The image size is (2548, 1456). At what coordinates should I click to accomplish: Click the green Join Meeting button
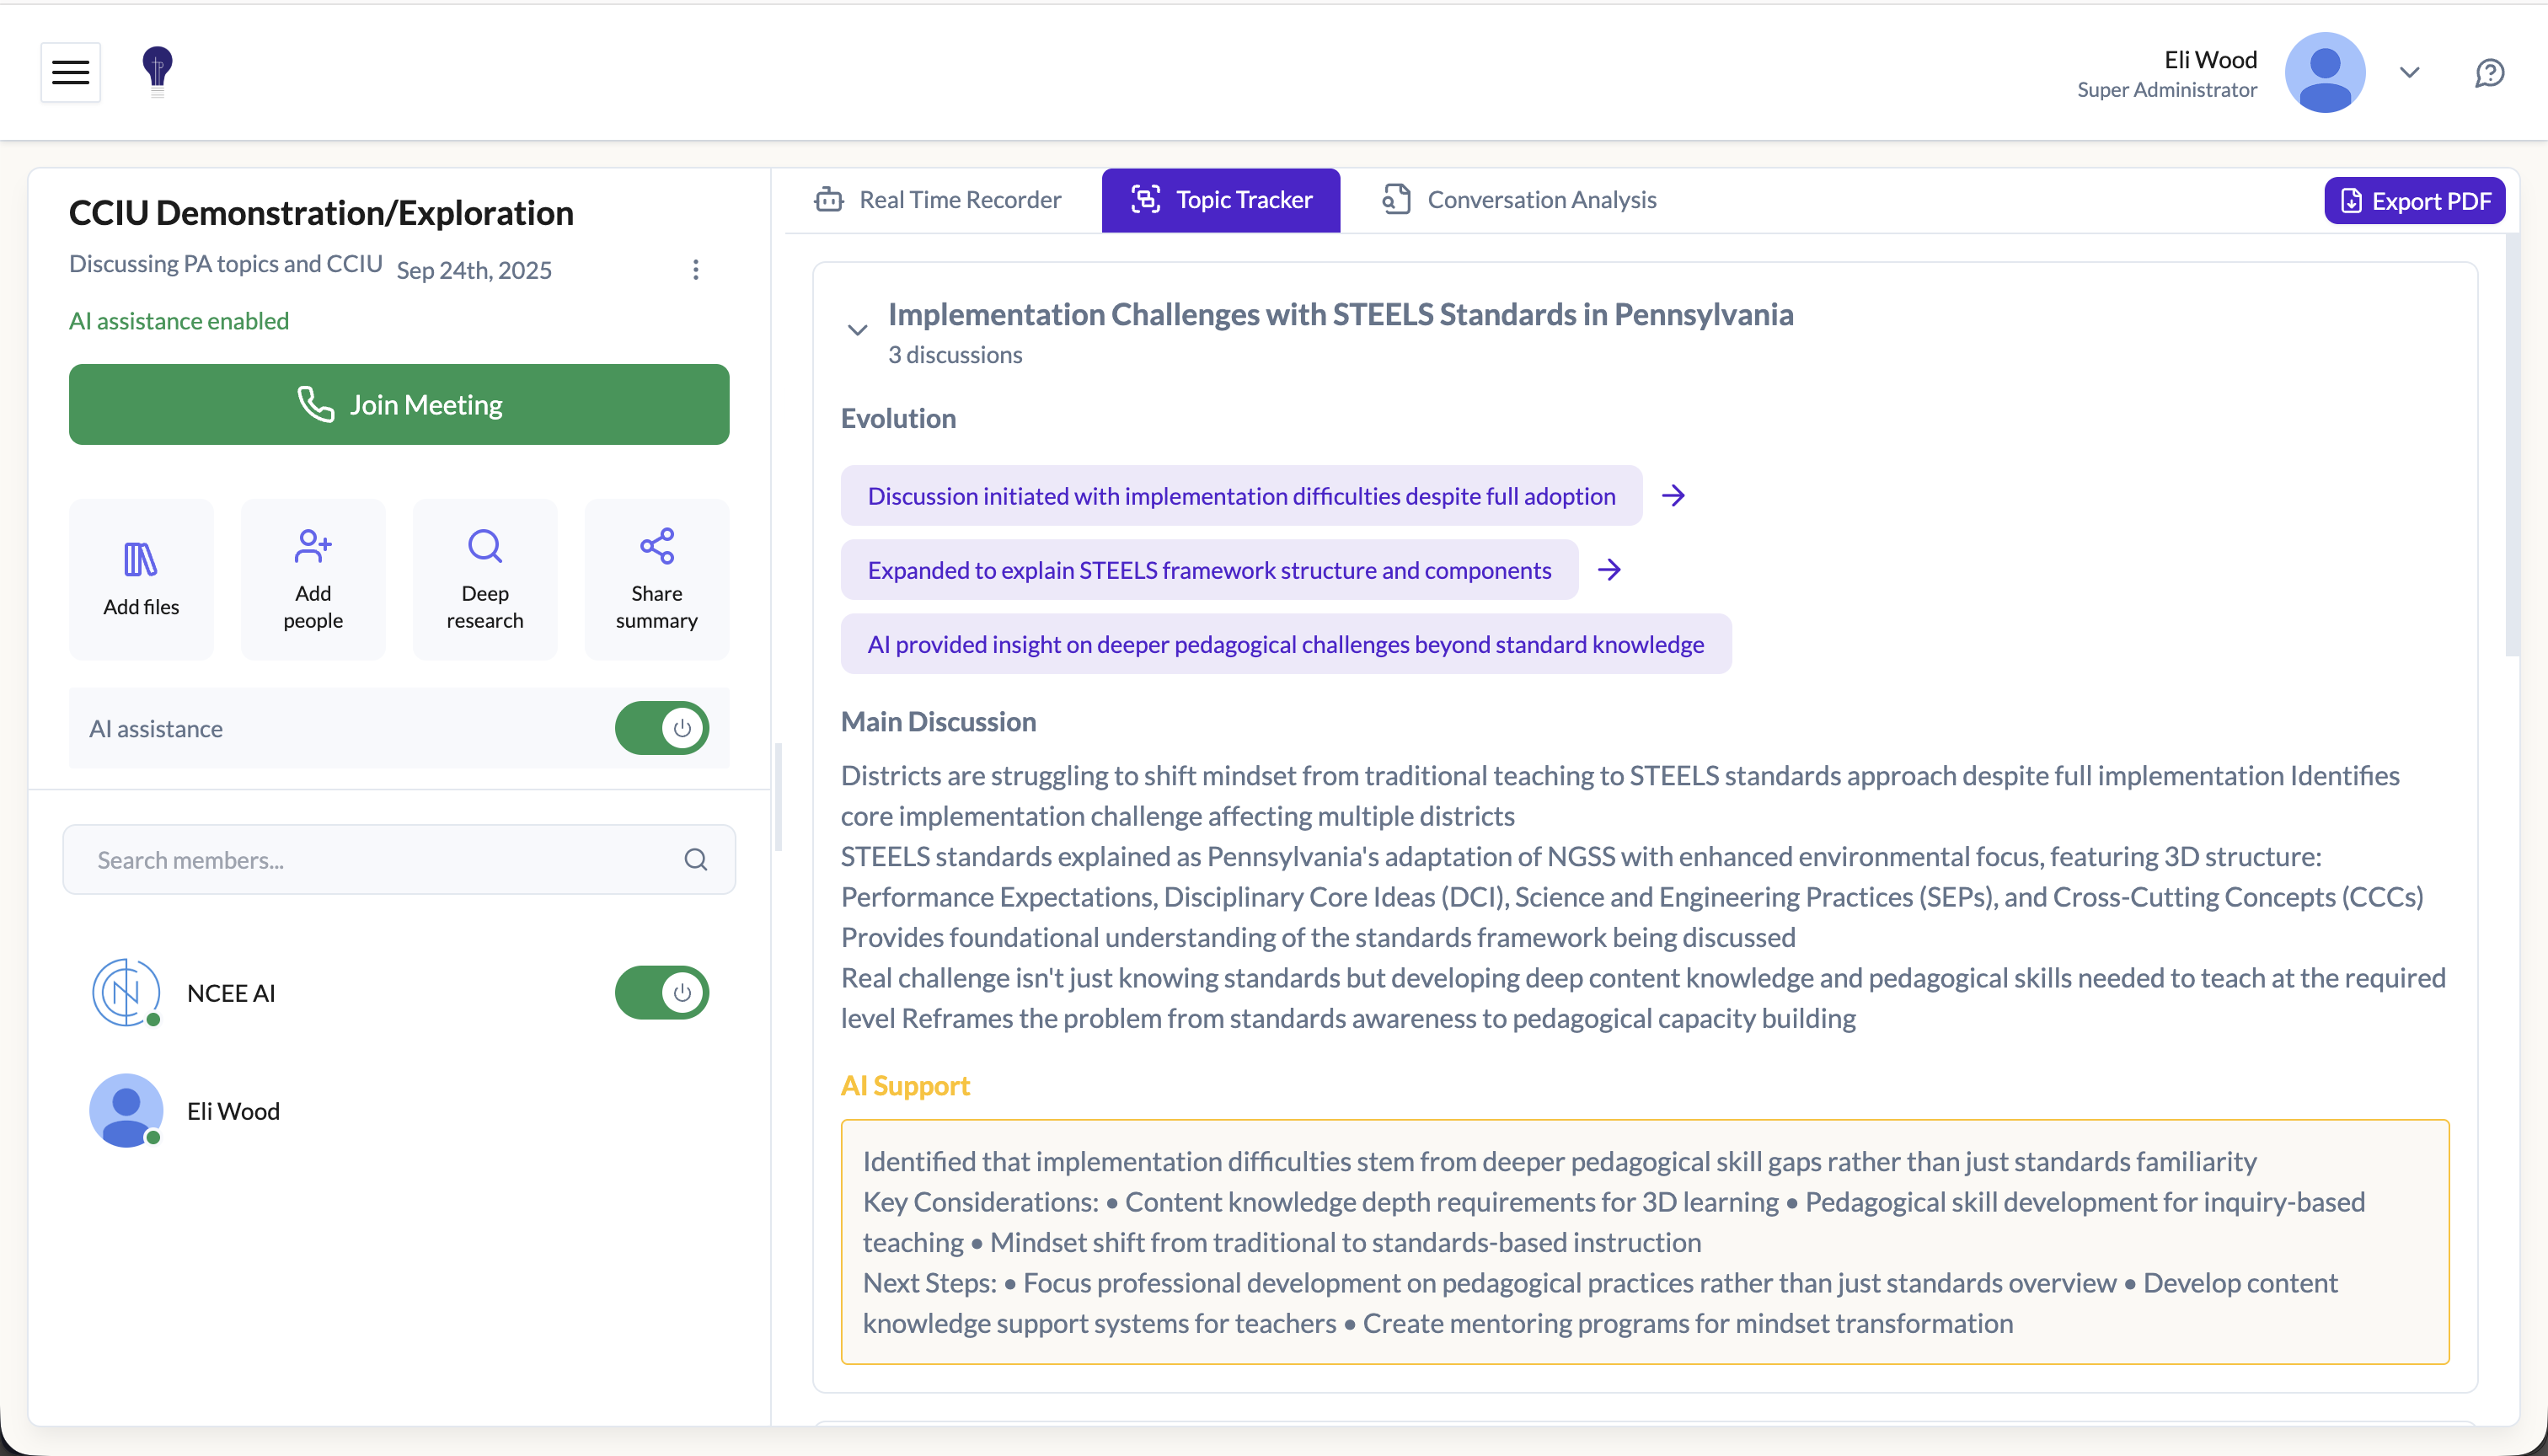399,405
